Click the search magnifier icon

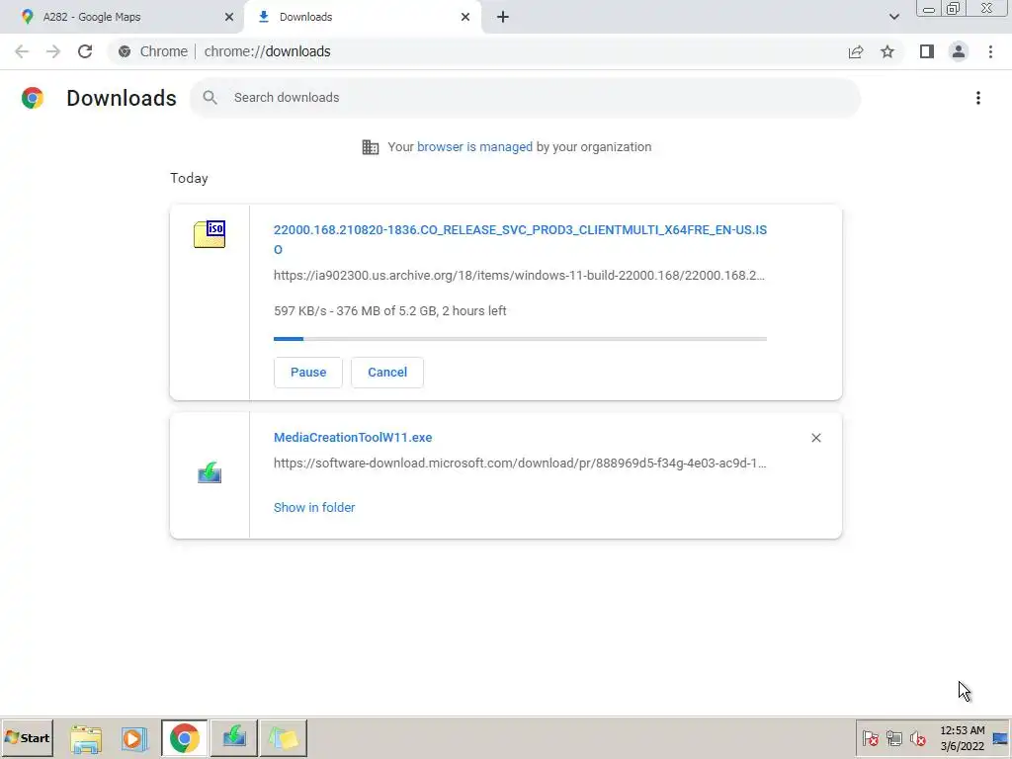click(x=210, y=98)
